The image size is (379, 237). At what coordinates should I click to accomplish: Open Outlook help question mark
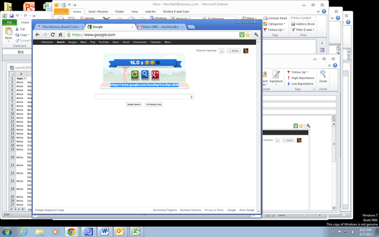click(x=324, y=11)
